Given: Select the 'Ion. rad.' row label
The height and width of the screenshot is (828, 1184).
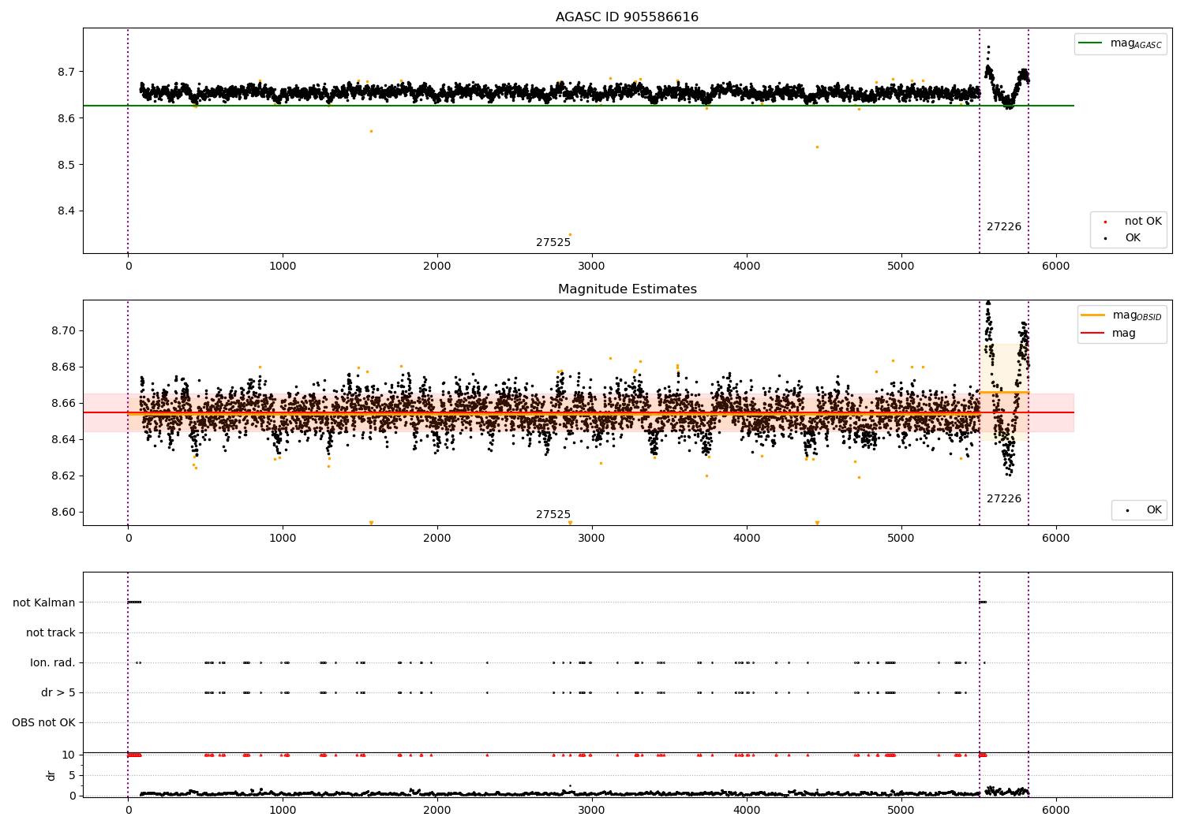Looking at the screenshot, I should click(x=53, y=662).
